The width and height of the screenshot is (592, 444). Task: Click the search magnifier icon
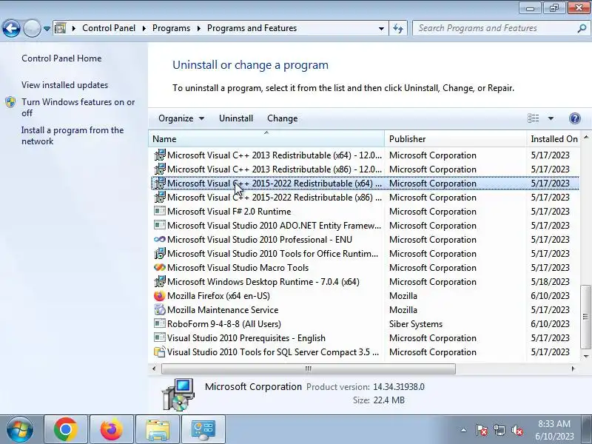[x=582, y=28]
